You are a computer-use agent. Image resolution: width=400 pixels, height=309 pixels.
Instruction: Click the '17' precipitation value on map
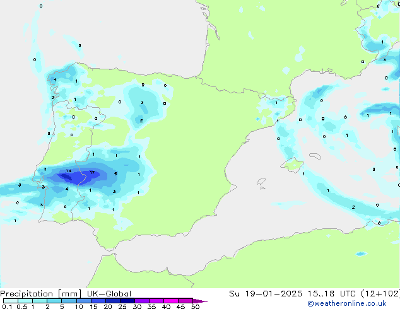coord(92,173)
